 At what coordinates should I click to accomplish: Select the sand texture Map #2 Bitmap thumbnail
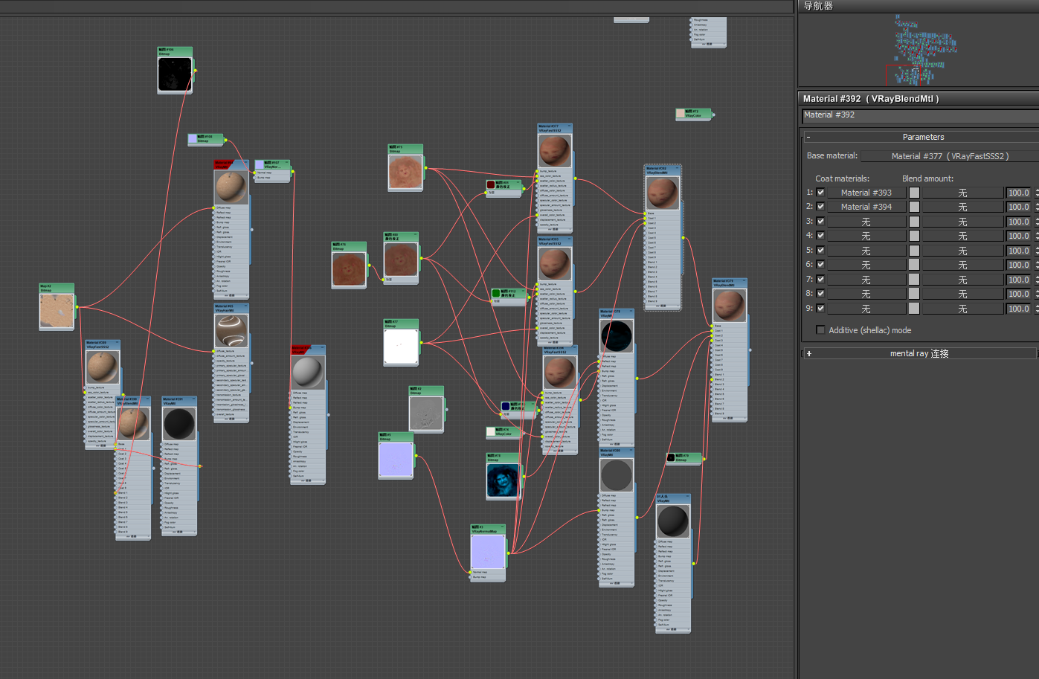tap(57, 311)
